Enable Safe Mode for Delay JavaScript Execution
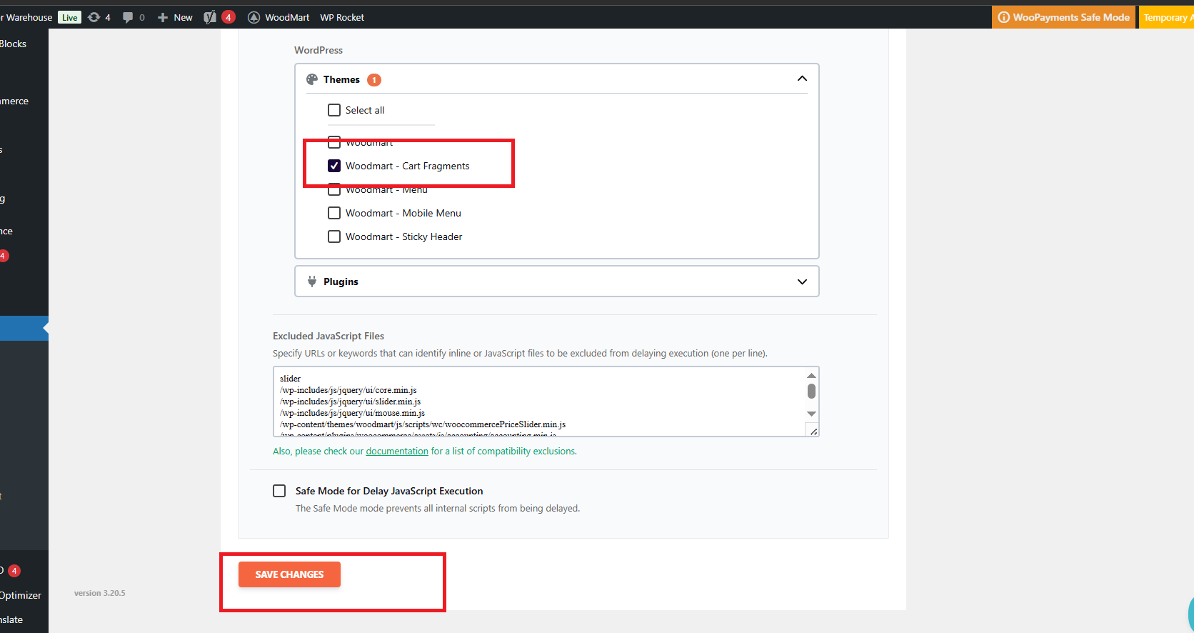 click(279, 491)
